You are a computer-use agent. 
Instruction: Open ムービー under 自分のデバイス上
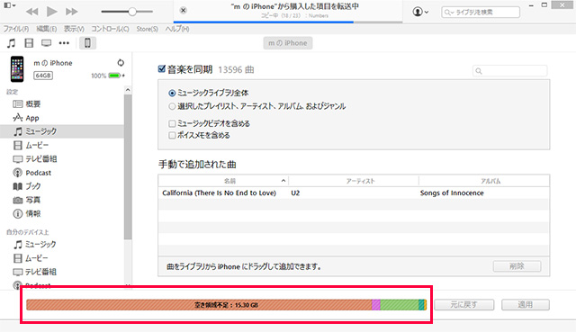point(31,258)
